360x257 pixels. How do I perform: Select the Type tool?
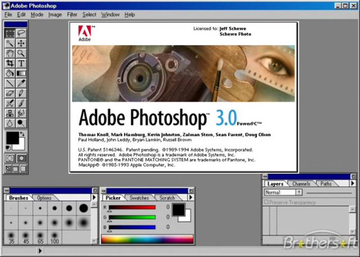[21, 63]
